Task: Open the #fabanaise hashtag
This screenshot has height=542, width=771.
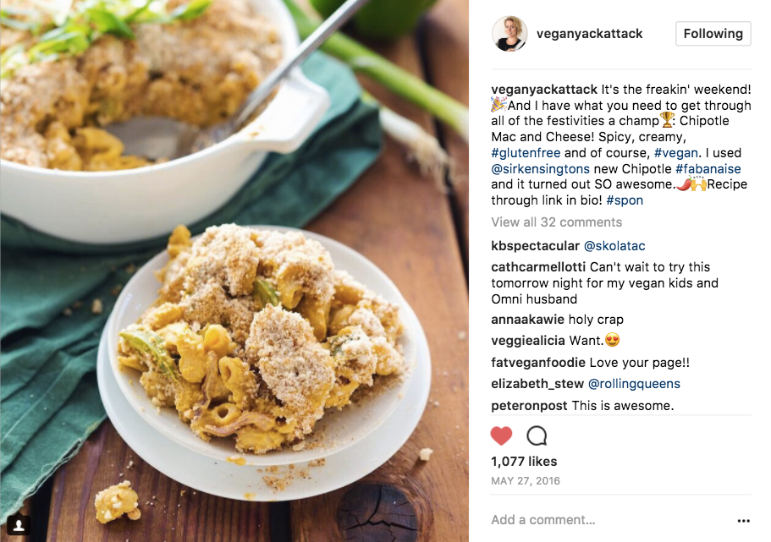Action: point(708,169)
